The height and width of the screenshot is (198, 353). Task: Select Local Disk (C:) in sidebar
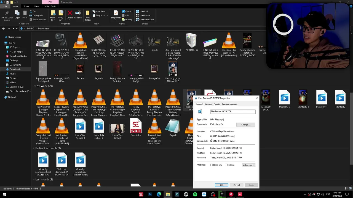pyautogui.click(x=16, y=87)
